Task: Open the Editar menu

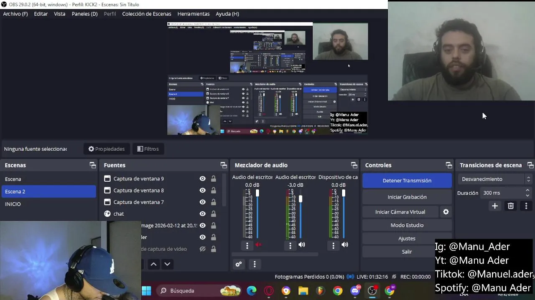Action: [41, 14]
